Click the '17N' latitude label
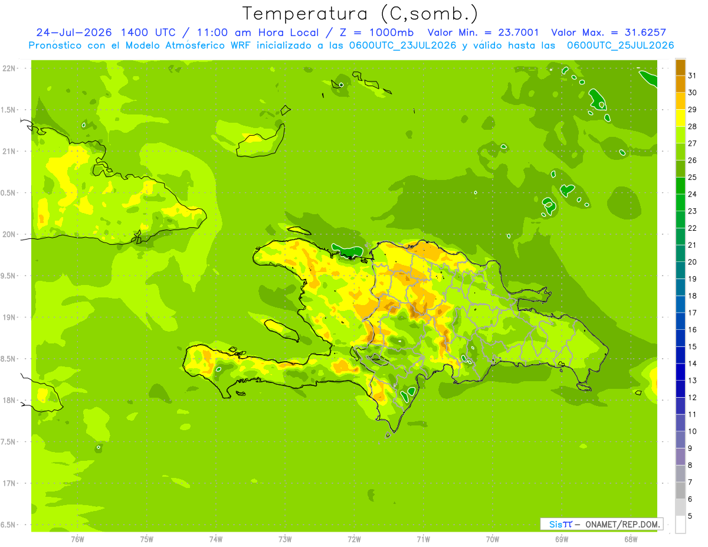708x547 pixels. [x=9, y=483]
